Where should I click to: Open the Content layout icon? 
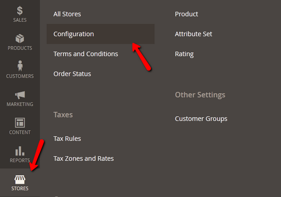point(20,122)
